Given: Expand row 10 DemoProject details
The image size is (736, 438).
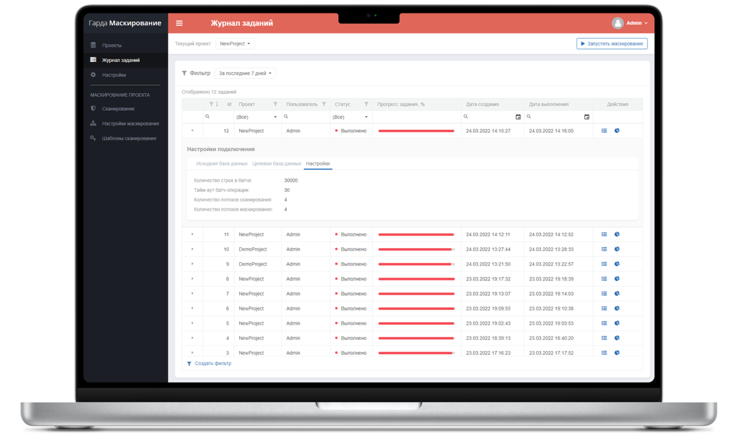Looking at the screenshot, I should point(193,249).
